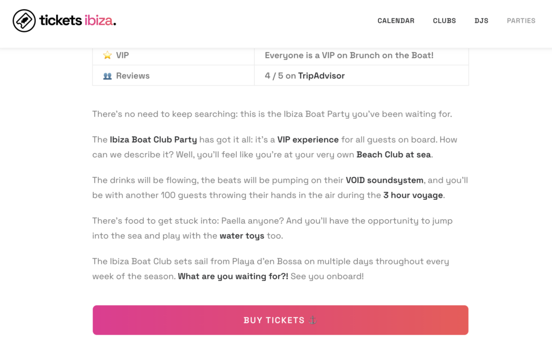Click the bold "Ibiza Boat Club Party" text
The image size is (552, 343).
coord(153,139)
